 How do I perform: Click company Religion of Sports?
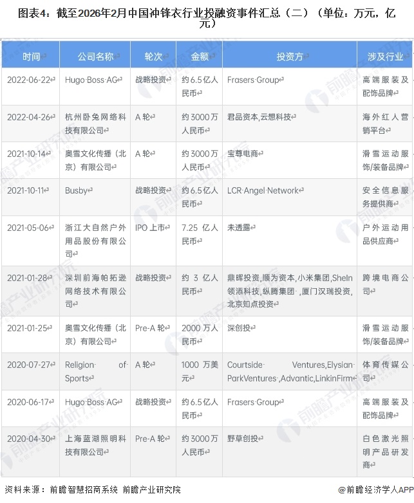[96, 372]
